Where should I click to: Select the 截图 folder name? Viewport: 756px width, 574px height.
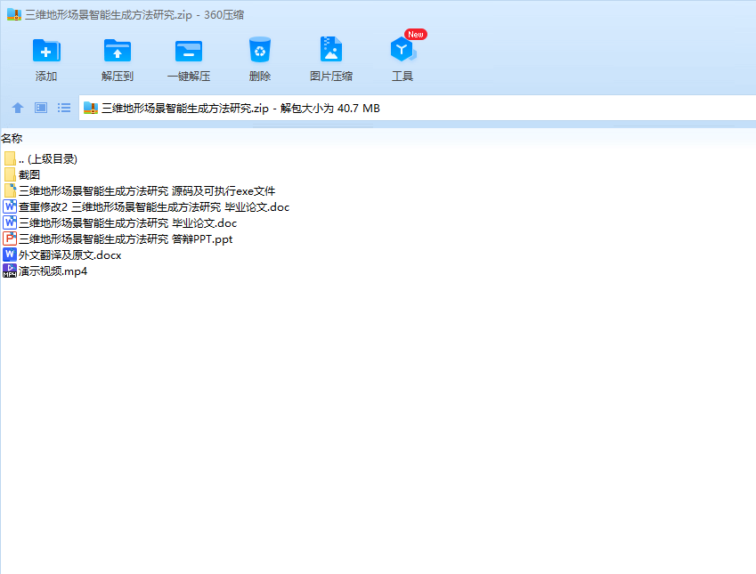tap(28, 175)
